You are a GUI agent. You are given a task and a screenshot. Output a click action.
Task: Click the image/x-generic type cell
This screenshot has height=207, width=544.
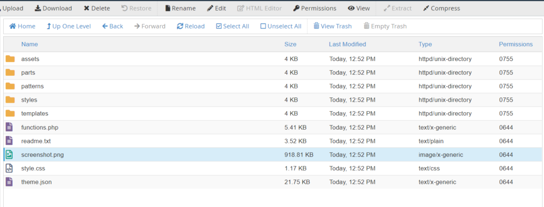tap(440, 155)
